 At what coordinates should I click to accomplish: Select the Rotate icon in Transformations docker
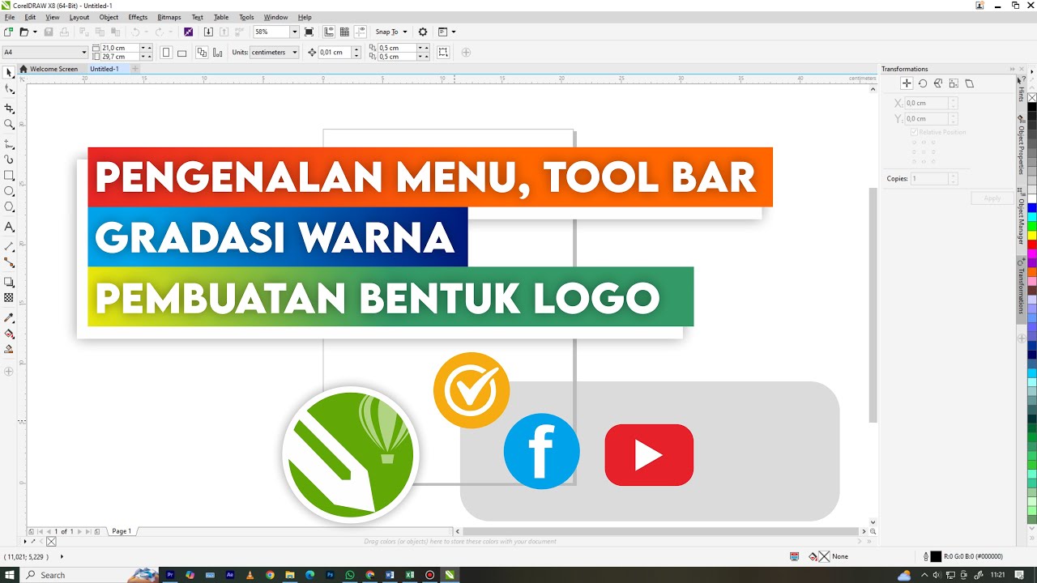click(x=922, y=83)
